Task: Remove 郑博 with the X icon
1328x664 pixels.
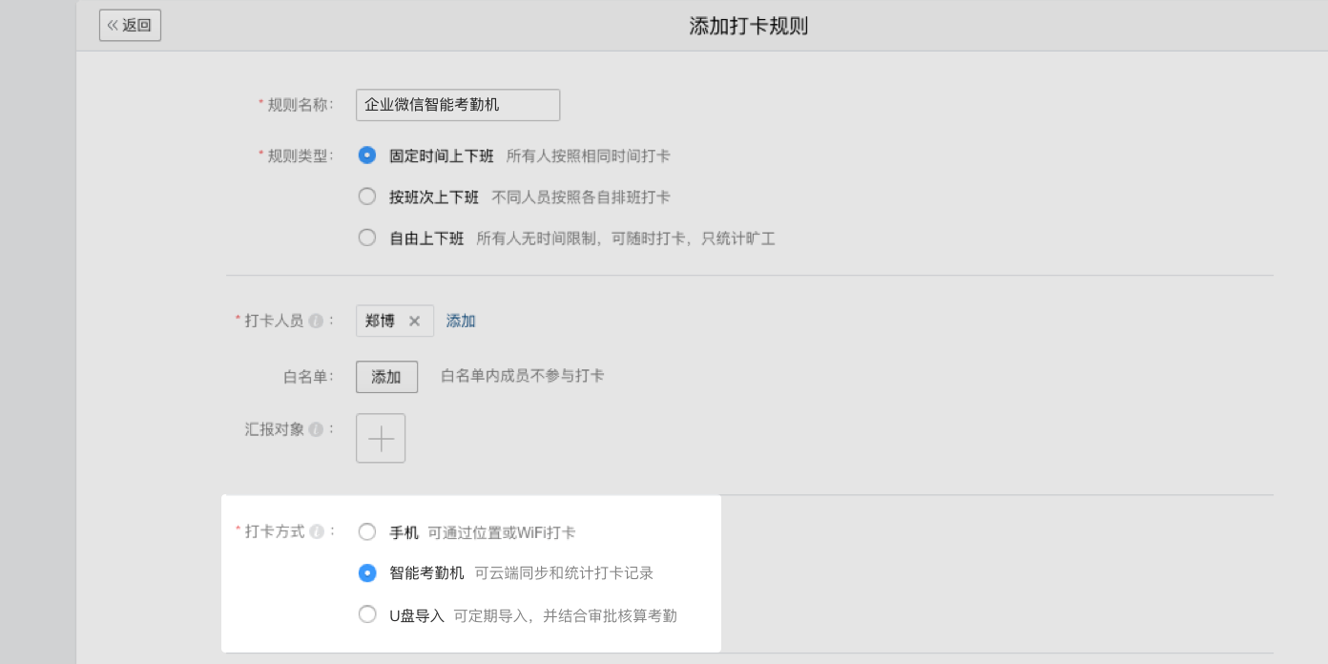Action: pyautogui.click(x=414, y=322)
